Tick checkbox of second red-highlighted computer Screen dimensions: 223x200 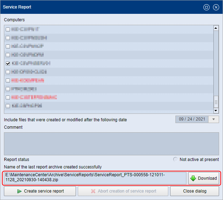point(8,98)
